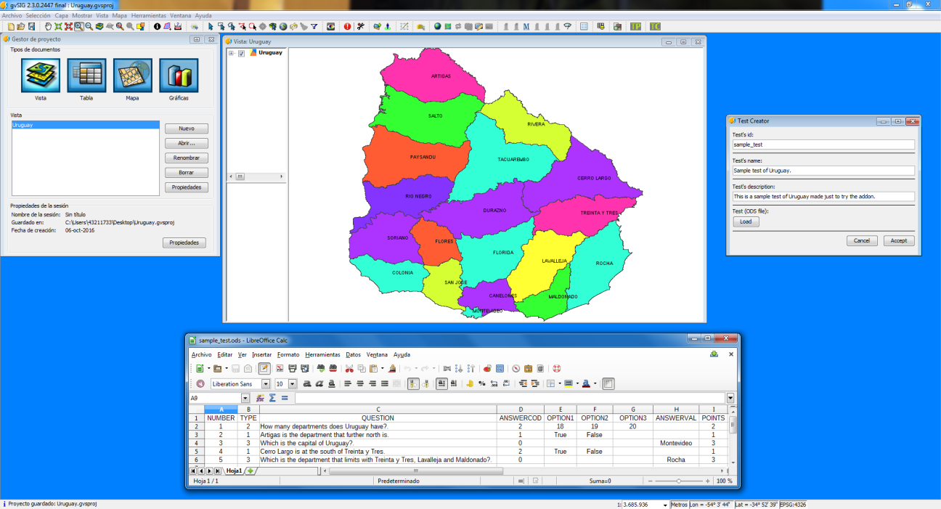This screenshot has height=509, width=941.
Task: Open the font size dropdown
Action: point(293,383)
